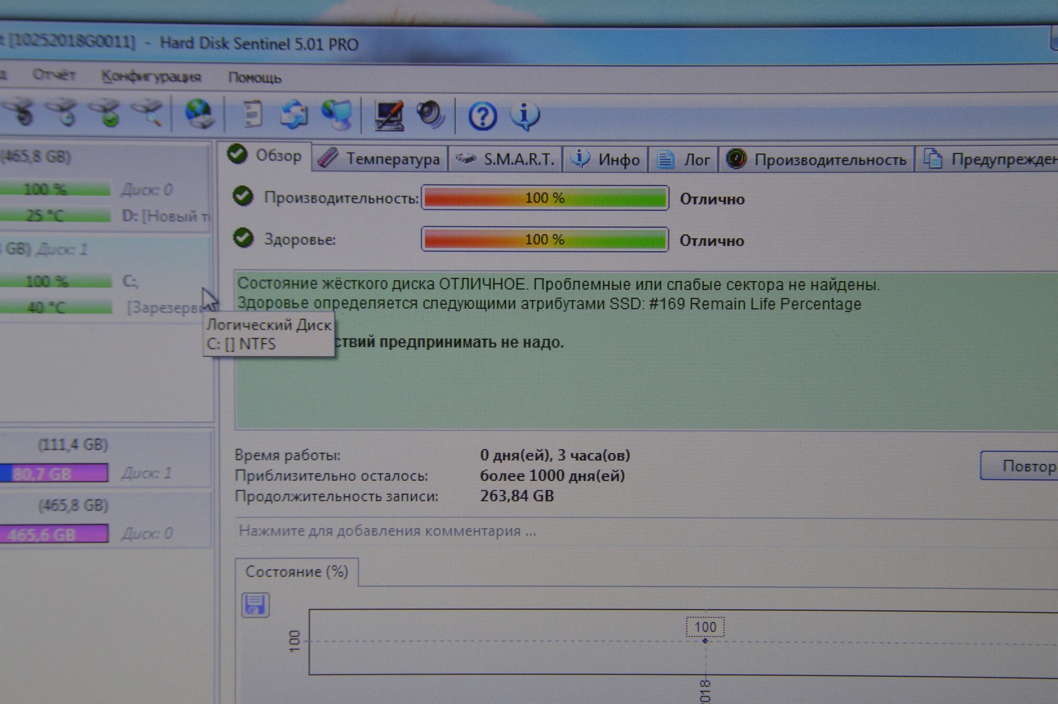
Task: Click the floppy disk save icon above chart
Action: tap(255, 605)
